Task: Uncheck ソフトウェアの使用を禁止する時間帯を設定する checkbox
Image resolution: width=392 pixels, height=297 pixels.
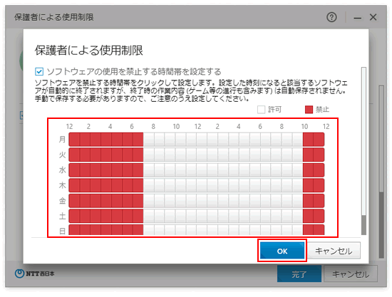Action: 39,72
